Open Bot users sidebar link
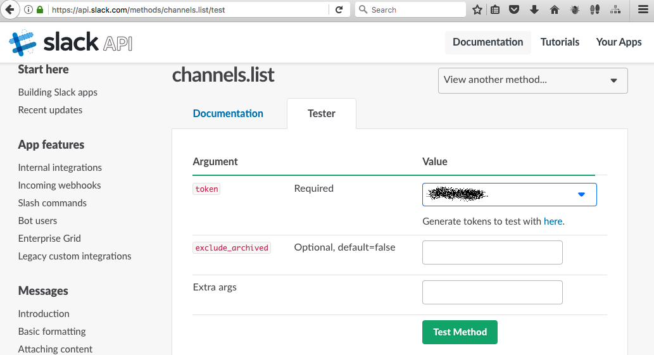The height and width of the screenshot is (355, 654). coord(37,221)
